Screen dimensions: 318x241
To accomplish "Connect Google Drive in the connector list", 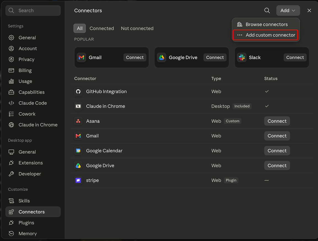I will tap(277, 166).
